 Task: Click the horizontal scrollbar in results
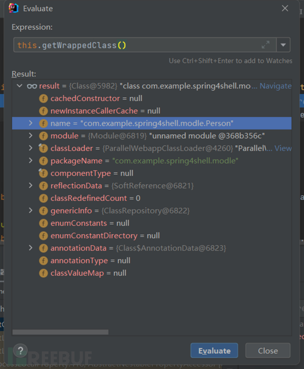(60, 332)
